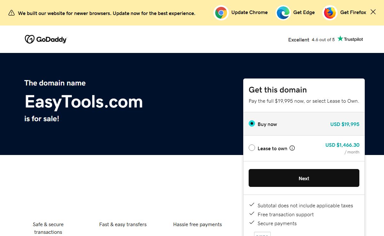
Task: Click the Lease to own info icon
Action: click(292, 148)
